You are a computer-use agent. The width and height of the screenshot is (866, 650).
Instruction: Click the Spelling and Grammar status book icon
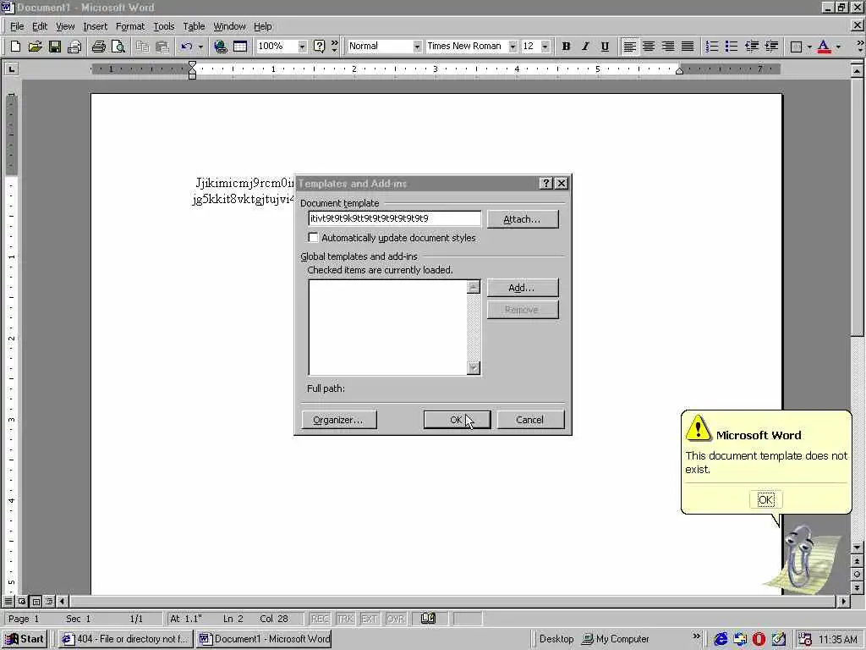coord(428,619)
